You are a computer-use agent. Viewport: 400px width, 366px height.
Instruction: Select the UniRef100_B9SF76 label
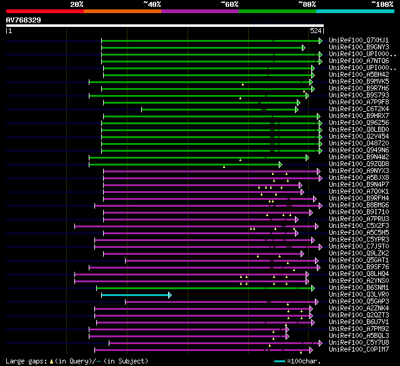coord(359,267)
